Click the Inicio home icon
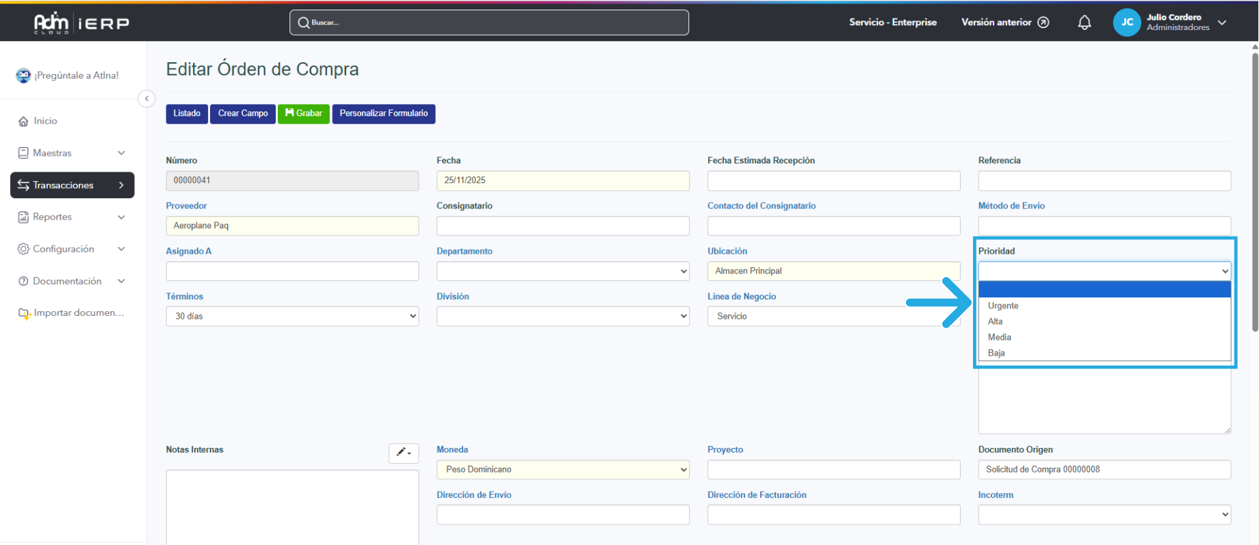 coord(23,121)
